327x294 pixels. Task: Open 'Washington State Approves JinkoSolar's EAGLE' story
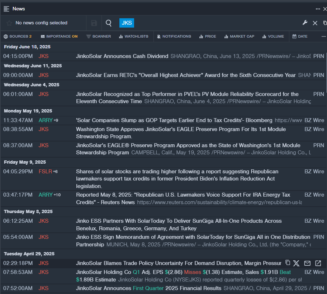coord(181,132)
